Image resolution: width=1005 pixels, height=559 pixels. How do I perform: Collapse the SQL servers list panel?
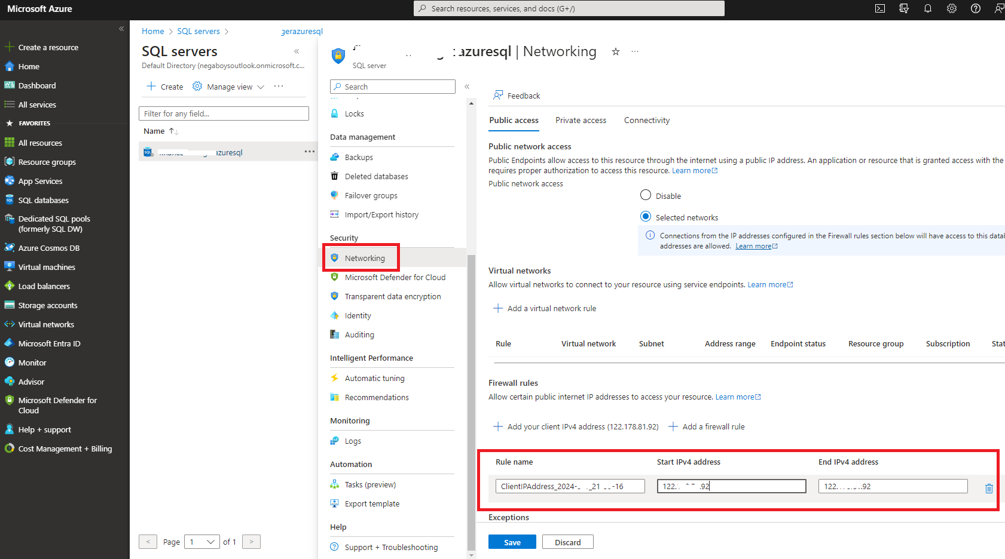pos(297,51)
